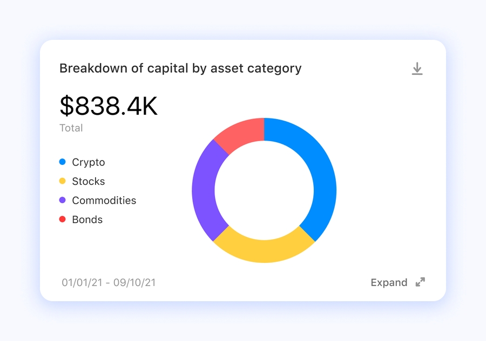The height and width of the screenshot is (341, 486).
Task: Click the yellow Stocks donut segment
Action: (265, 250)
